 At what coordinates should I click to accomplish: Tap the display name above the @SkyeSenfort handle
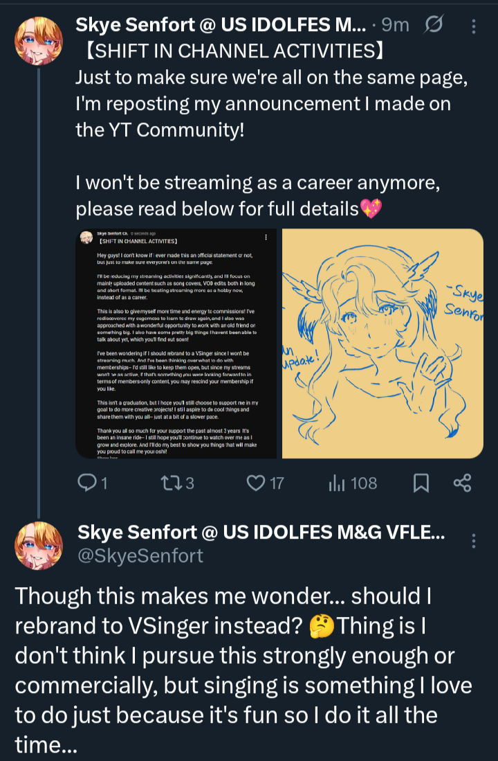pos(260,532)
